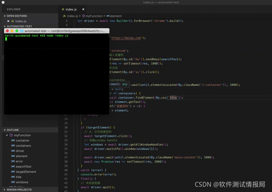The width and height of the screenshot is (272, 192).
Task: Close the terminal window with red button
Action: tap(7, 31)
